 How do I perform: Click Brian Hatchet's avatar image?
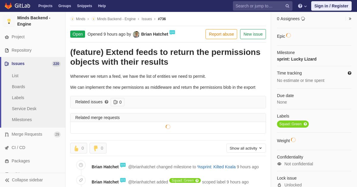(136, 34)
